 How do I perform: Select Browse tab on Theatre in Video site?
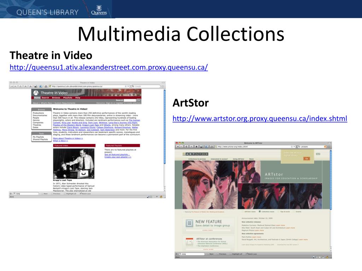tap(56, 98)
